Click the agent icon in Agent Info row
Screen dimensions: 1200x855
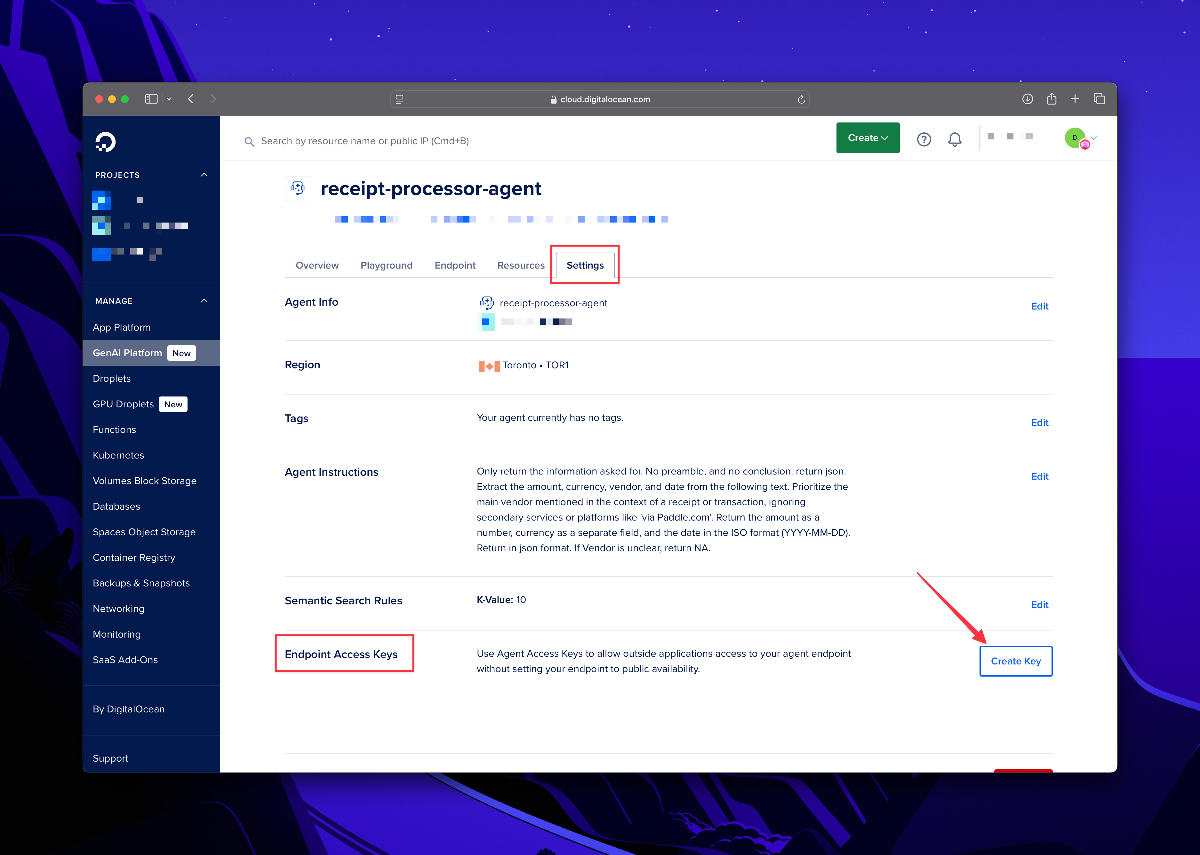pos(487,303)
